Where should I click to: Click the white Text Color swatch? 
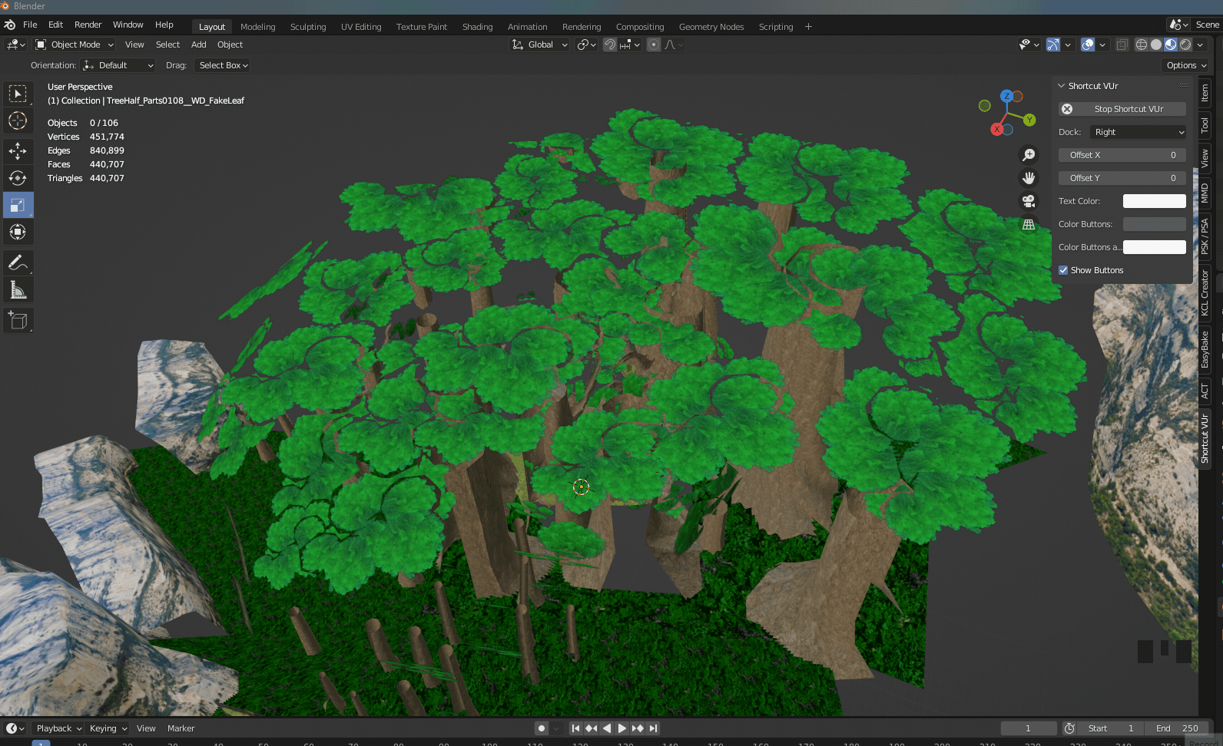click(x=1154, y=201)
